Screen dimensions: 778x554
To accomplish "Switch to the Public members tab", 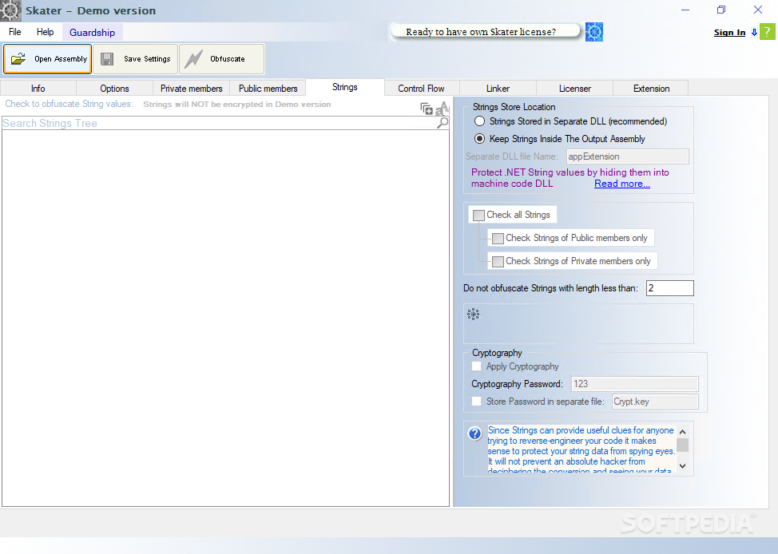I will pos(268,89).
